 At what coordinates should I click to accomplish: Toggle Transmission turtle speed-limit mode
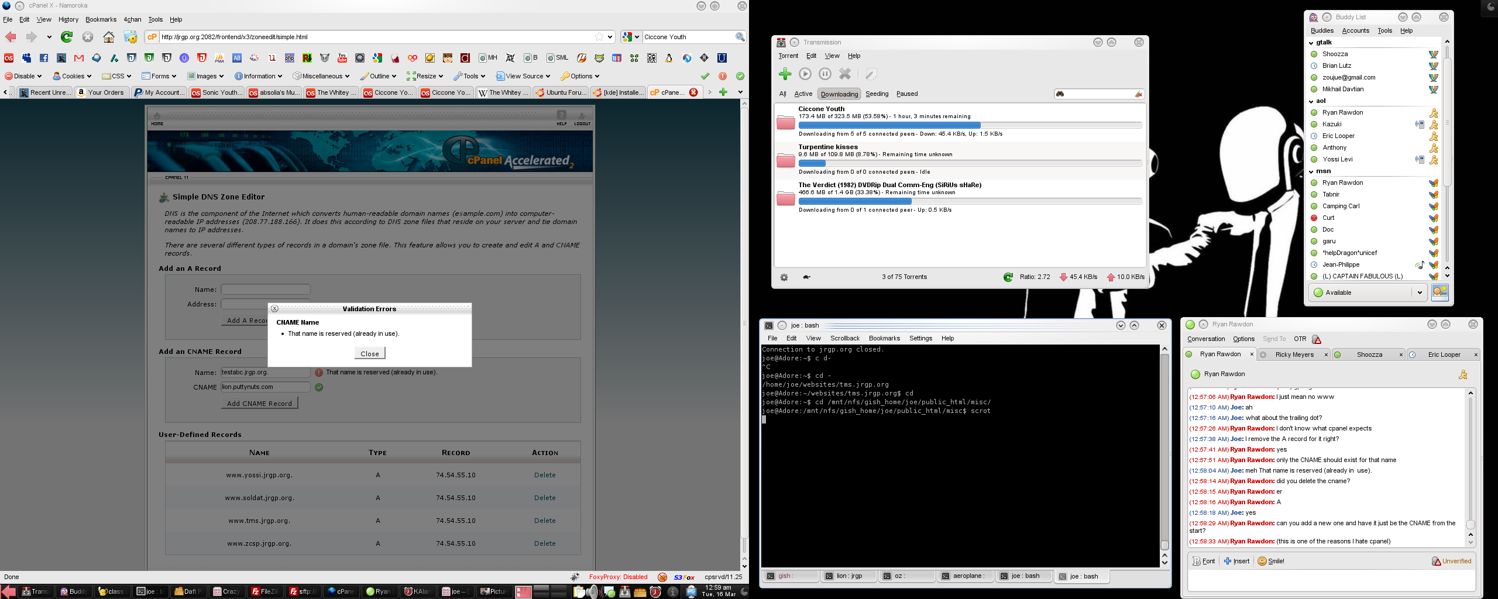[806, 277]
